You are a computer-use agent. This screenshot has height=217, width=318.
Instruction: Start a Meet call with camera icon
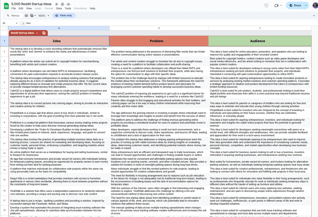[x=276, y=6]
